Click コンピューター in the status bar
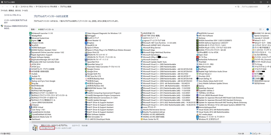The image size is (271, 135). pyautogui.click(x=256, y=133)
